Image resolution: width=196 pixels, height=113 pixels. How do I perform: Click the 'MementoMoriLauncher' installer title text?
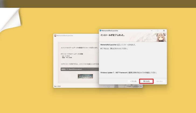coord(110,31)
